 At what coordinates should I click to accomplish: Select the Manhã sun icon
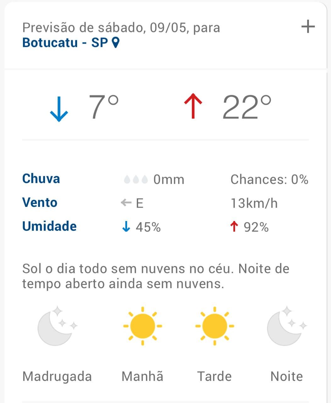tap(143, 326)
